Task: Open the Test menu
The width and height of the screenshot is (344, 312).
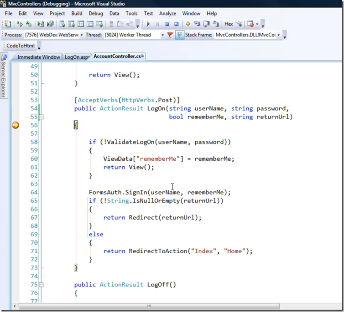Action: point(148,13)
